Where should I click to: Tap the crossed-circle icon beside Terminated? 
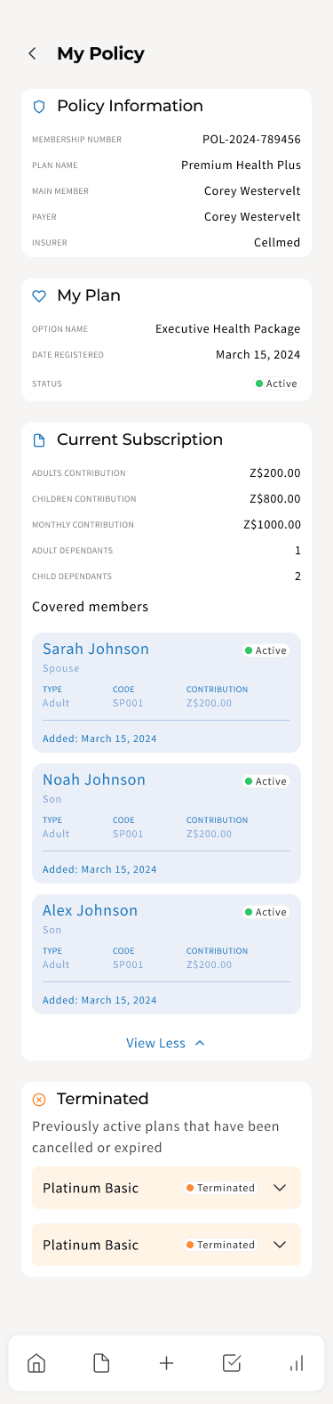39,1100
